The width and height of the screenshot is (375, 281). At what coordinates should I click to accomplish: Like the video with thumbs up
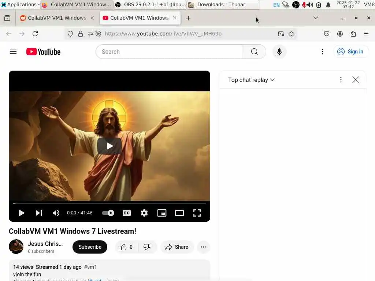tap(126, 247)
